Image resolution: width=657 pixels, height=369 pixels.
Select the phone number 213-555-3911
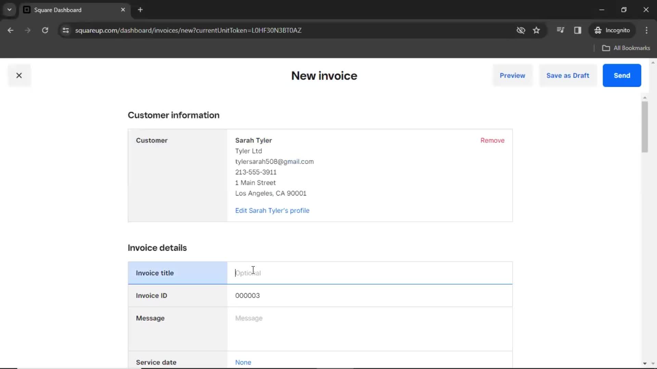click(256, 172)
